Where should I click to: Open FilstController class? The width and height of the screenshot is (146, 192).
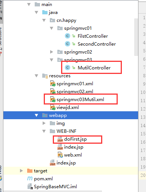click(x=93, y=36)
